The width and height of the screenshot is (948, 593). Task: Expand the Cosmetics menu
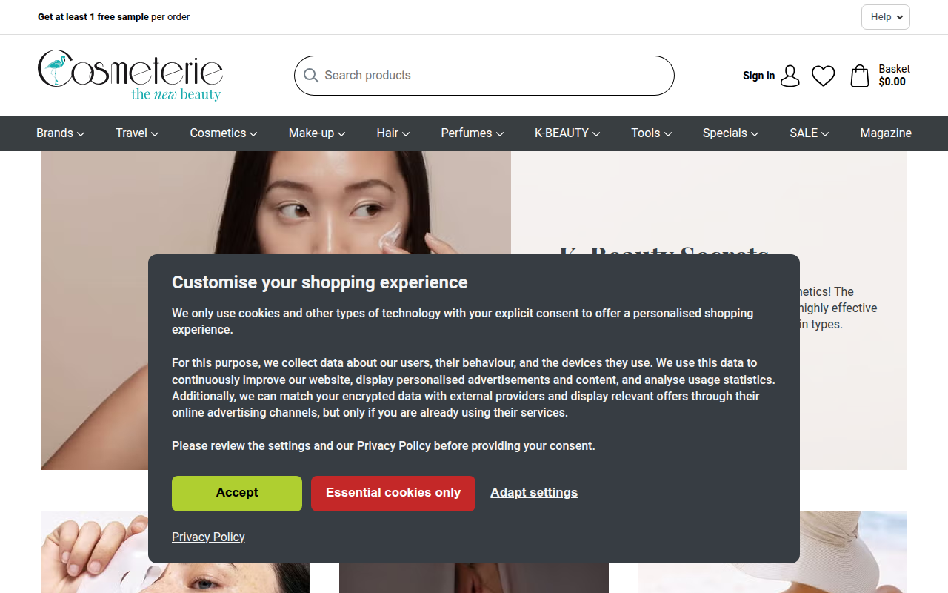click(224, 133)
